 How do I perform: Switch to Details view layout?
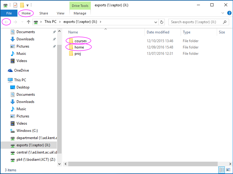point(222,170)
